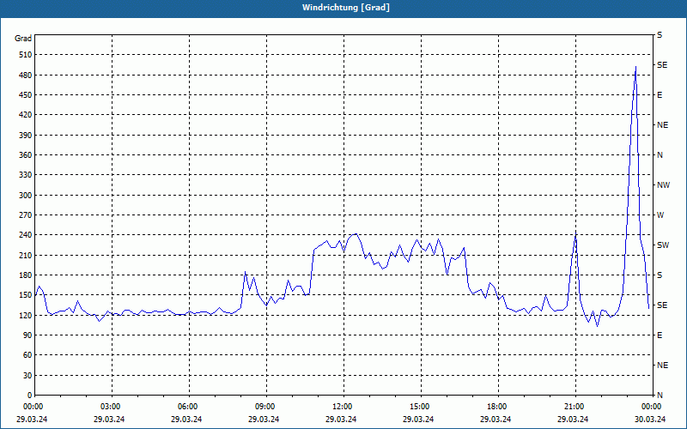Click the 90 degree left-axis label

pos(27,335)
